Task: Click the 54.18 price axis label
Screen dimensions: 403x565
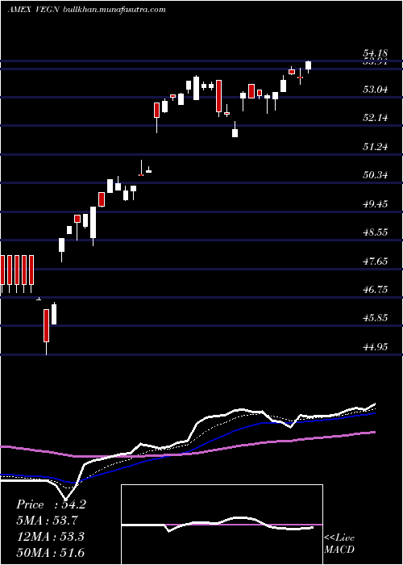Action: [376, 53]
